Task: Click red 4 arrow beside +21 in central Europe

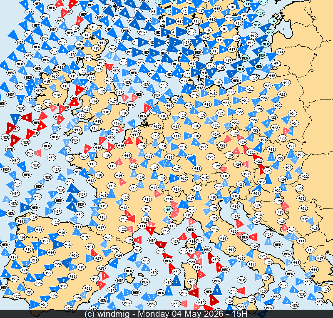Action: click(x=262, y=169)
